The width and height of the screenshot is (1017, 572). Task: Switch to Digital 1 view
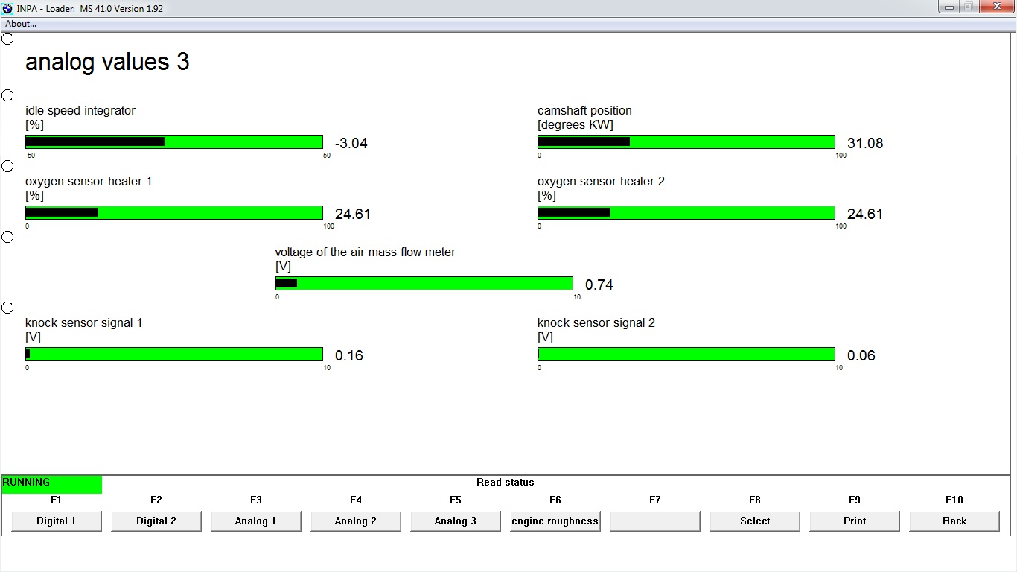[x=57, y=521]
